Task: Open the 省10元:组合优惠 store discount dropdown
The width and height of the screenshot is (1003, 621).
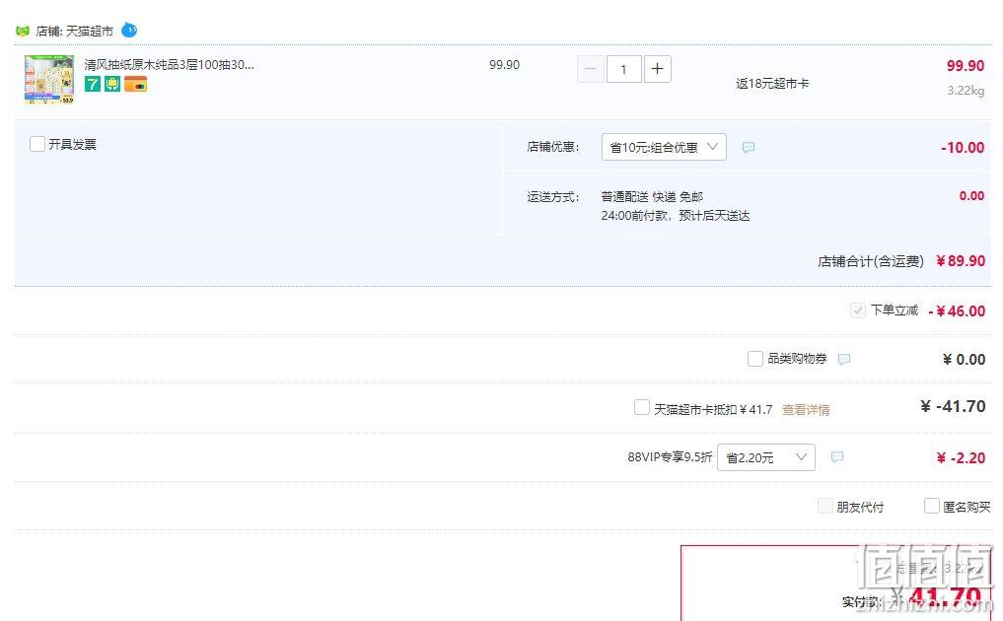Action: (664, 147)
